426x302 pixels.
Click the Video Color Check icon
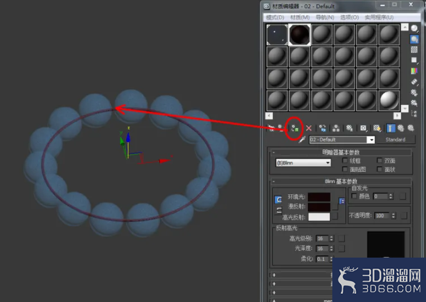[414, 71]
